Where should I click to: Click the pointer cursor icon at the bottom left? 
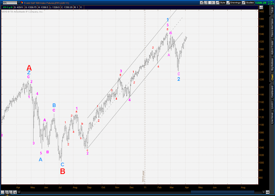coord(15,192)
